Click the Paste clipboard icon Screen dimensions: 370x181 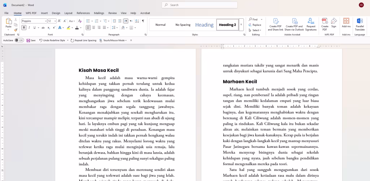[9, 21]
